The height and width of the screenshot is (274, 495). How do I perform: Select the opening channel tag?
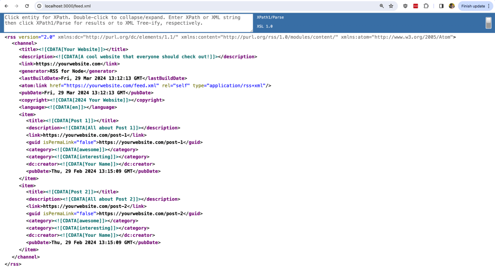(x=24, y=43)
